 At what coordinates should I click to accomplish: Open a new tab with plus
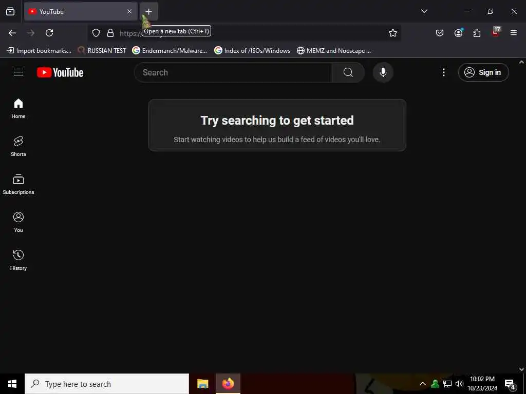148,11
